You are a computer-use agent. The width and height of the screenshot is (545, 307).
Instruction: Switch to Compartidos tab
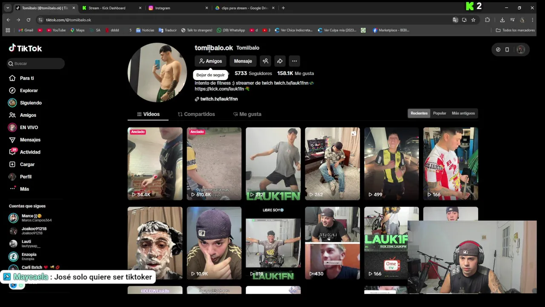tap(196, 114)
